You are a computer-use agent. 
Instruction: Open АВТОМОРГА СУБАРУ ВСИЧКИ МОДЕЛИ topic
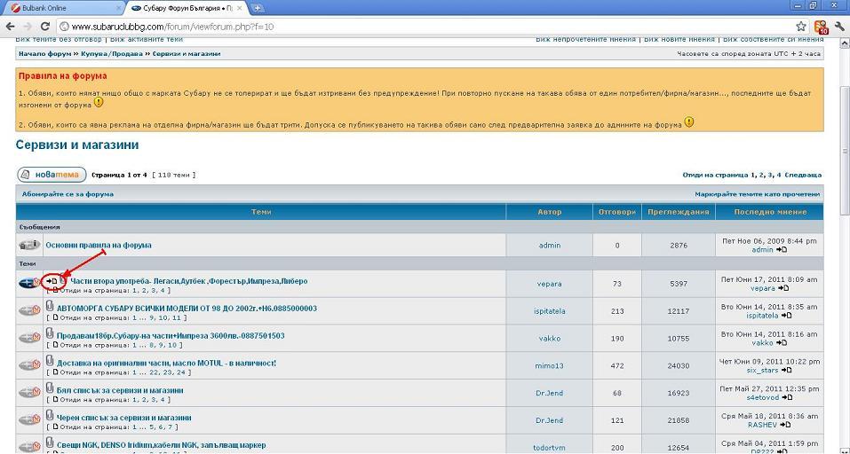187,309
